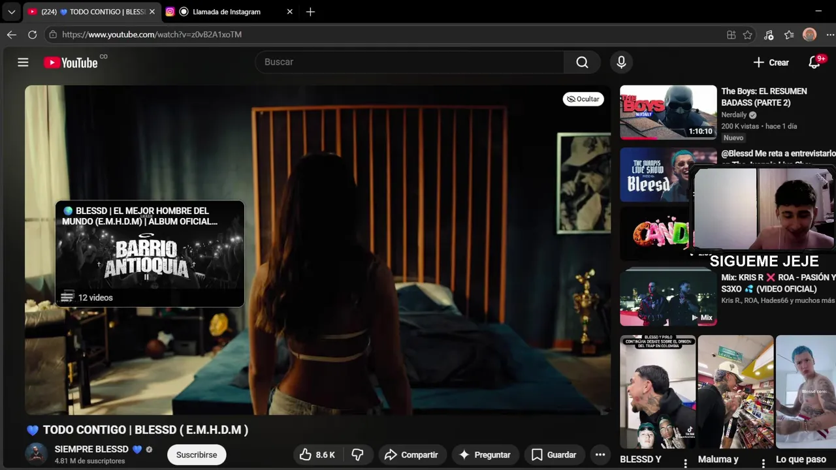Open The Boys resumen video thumbnail
This screenshot has width=836, height=470.
[668, 112]
